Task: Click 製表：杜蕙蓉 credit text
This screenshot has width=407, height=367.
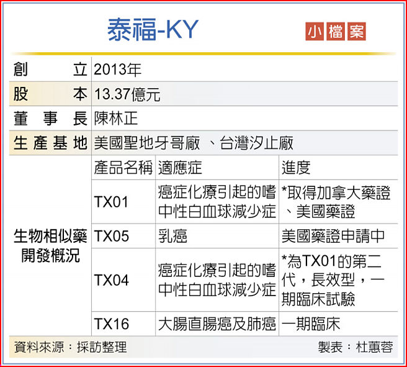Action: coord(356,347)
